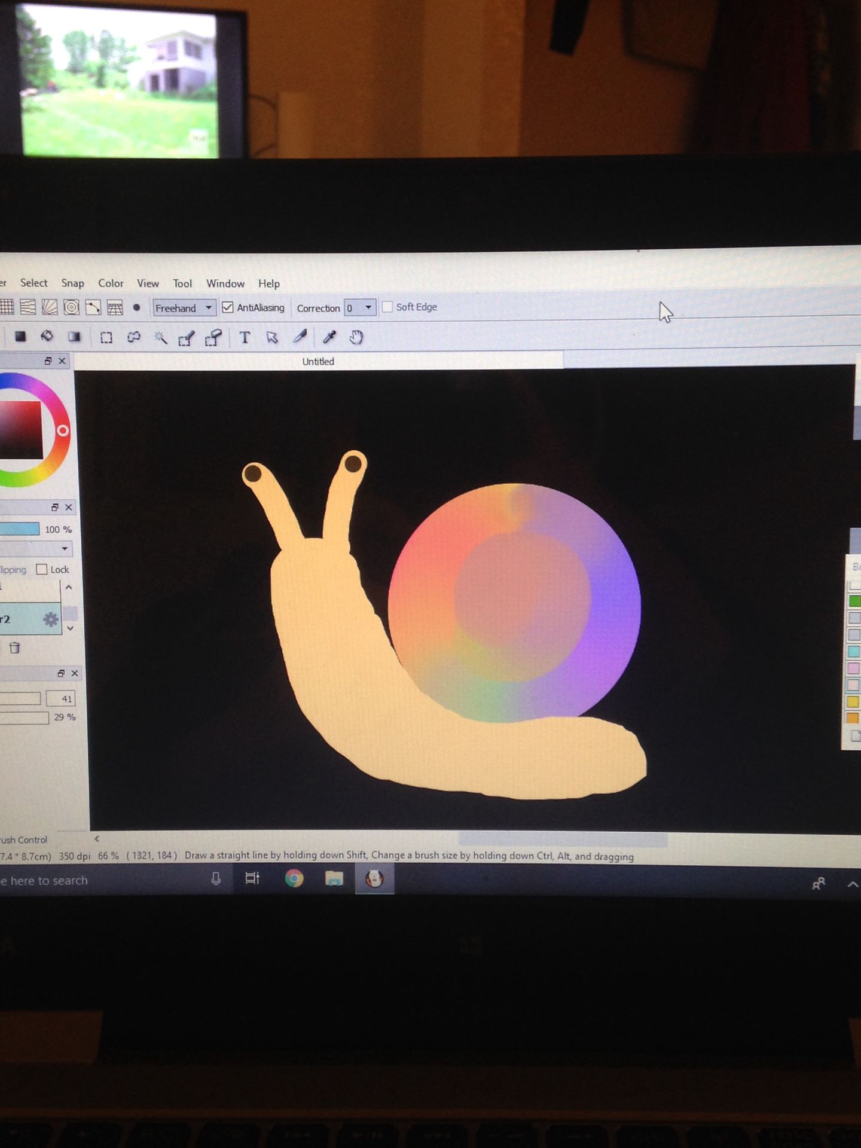Float the brush control panel undock icon

pyautogui.click(x=60, y=673)
